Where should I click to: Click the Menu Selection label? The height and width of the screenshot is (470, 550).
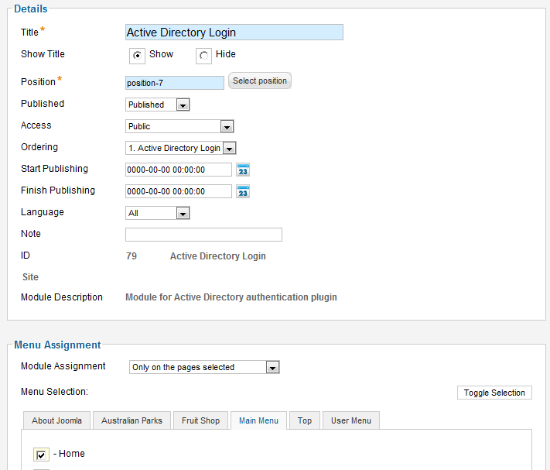[54, 392]
